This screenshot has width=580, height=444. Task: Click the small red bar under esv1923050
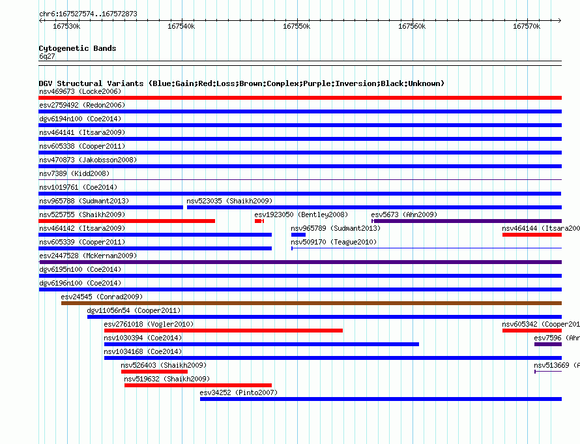click(259, 221)
